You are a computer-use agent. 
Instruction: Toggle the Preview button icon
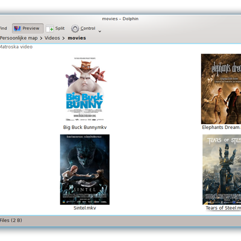point(17,28)
